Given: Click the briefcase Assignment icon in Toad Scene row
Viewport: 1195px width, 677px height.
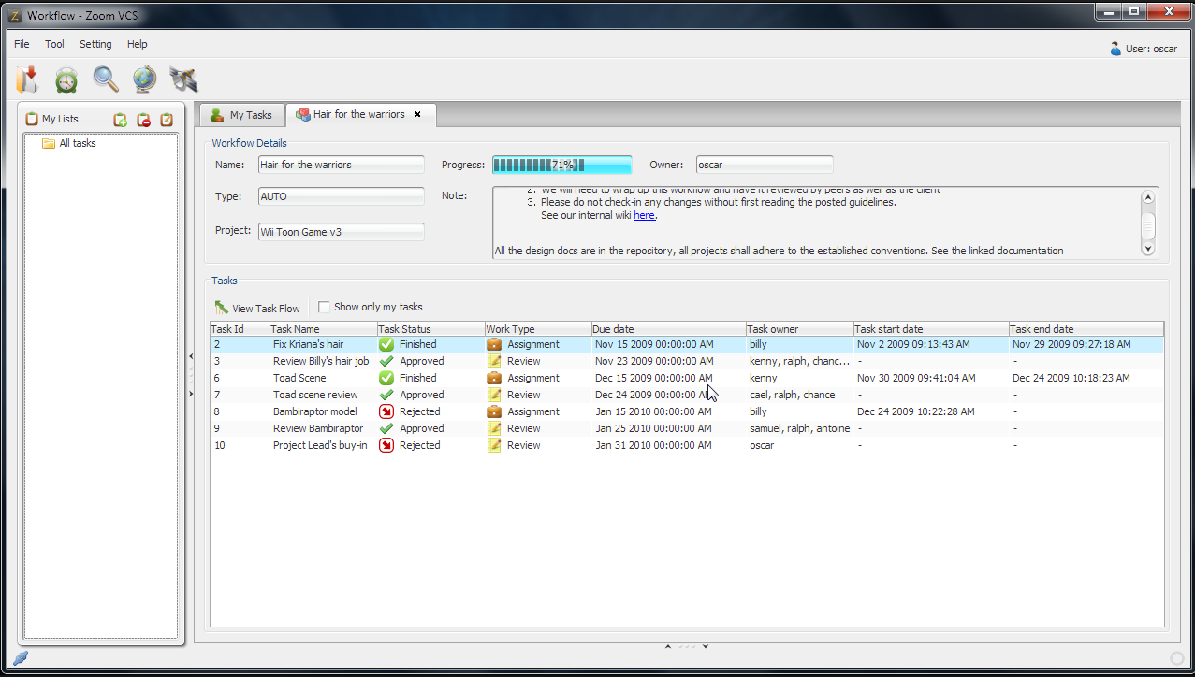Looking at the screenshot, I should click(494, 378).
